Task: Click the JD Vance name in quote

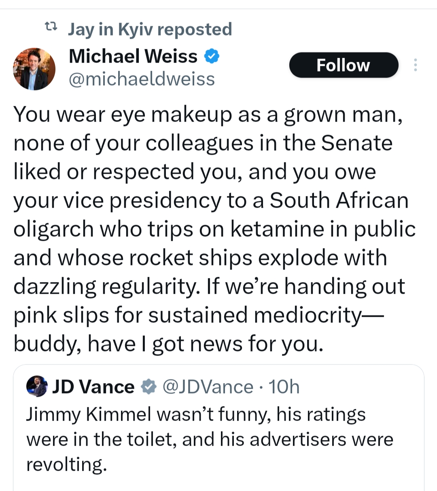Action: tap(93, 387)
